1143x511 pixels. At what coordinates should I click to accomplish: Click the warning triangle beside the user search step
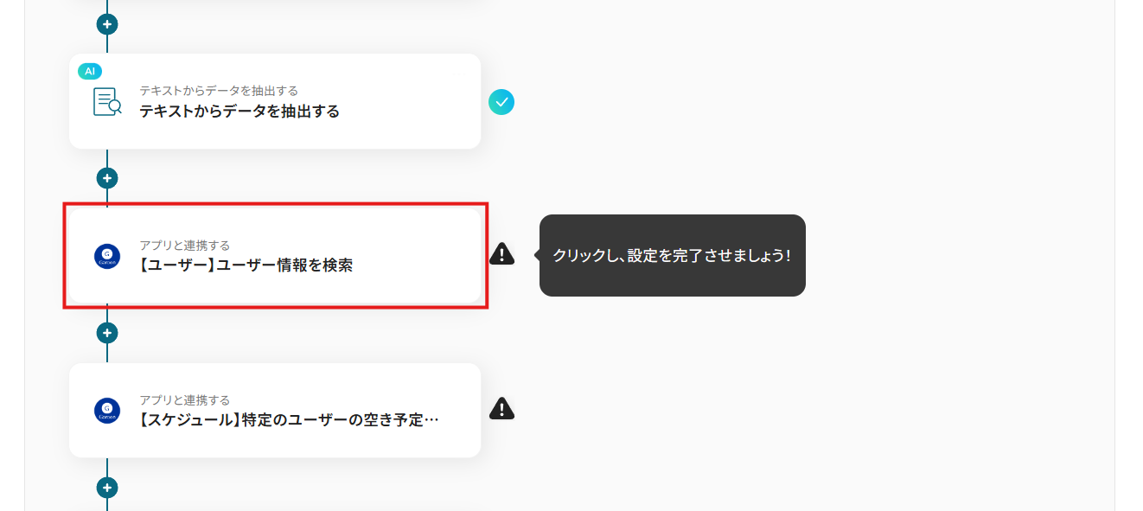(501, 253)
